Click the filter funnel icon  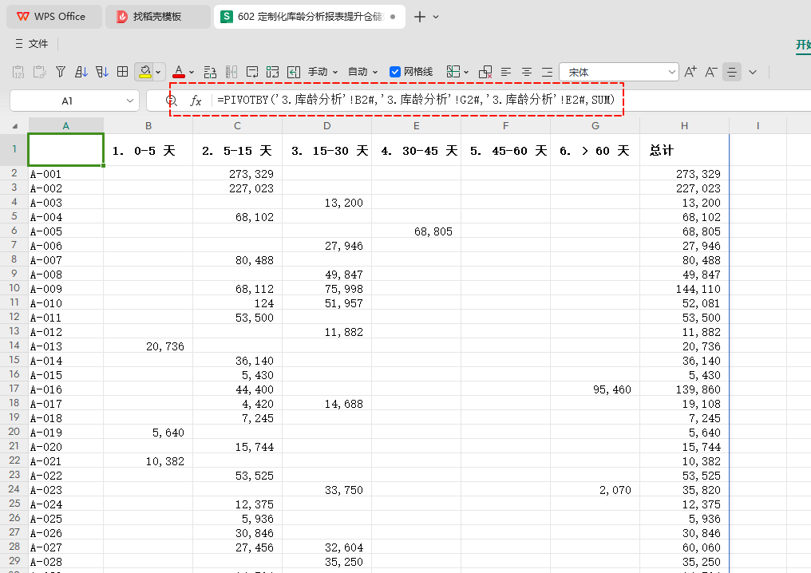tap(61, 72)
